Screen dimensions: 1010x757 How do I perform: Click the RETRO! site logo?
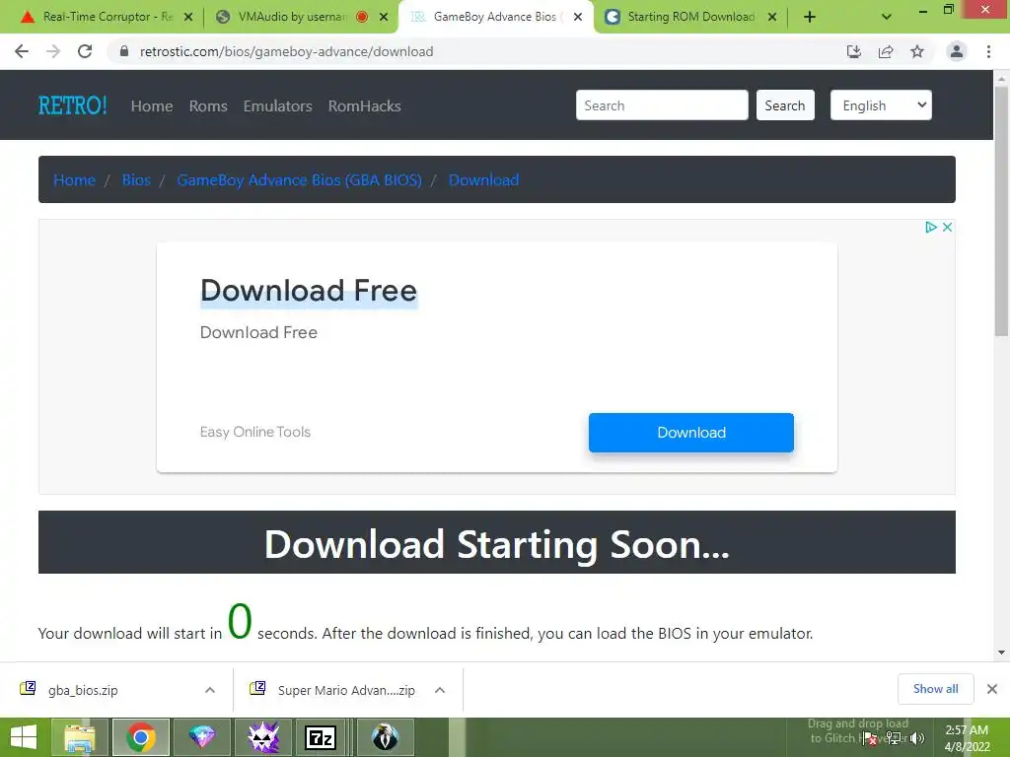click(72, 105)
